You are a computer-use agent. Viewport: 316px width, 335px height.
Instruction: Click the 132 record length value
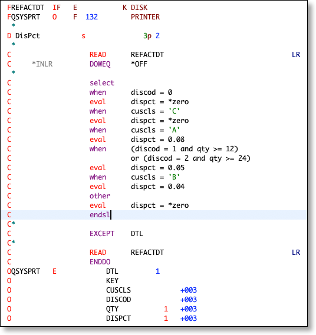91,17
